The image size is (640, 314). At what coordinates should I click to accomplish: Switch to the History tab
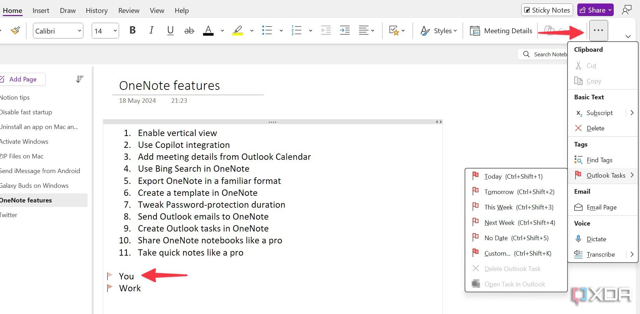click(x=97, y=10)
